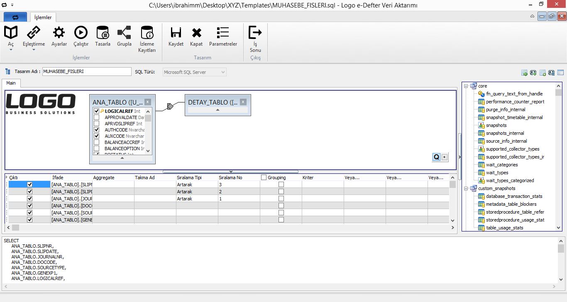Select the snapshots_internal tree item
The width and height of the screenshot is (567, 302).
[505, 133]
